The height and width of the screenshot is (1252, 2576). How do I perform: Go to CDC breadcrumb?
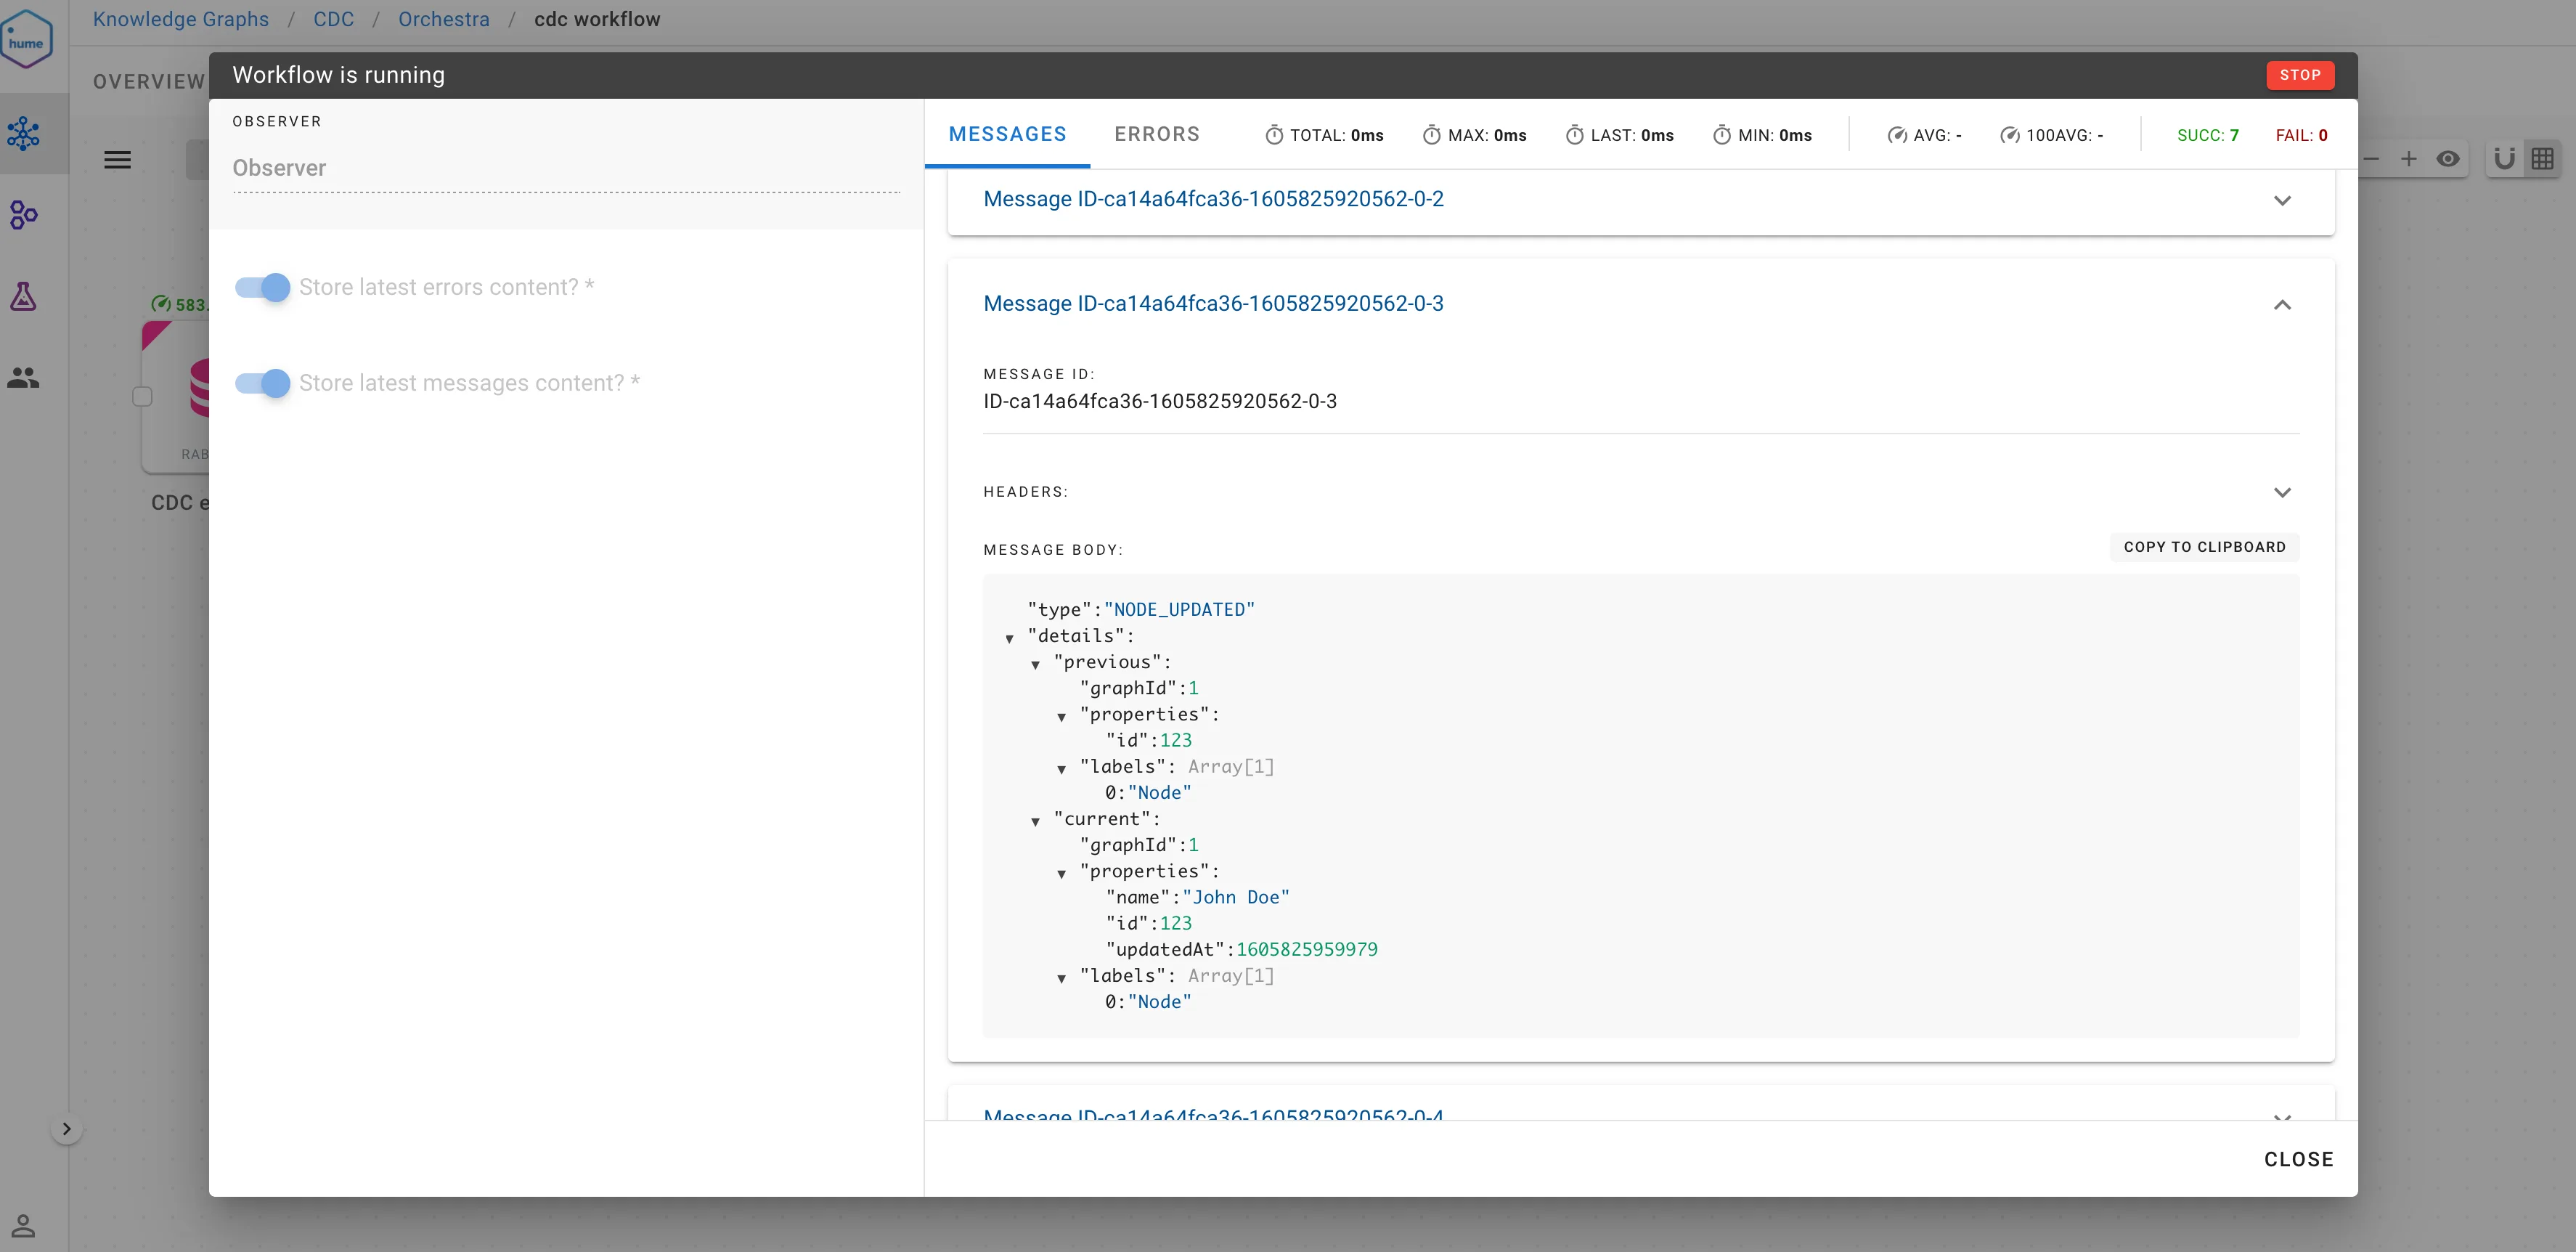point(333,19)
